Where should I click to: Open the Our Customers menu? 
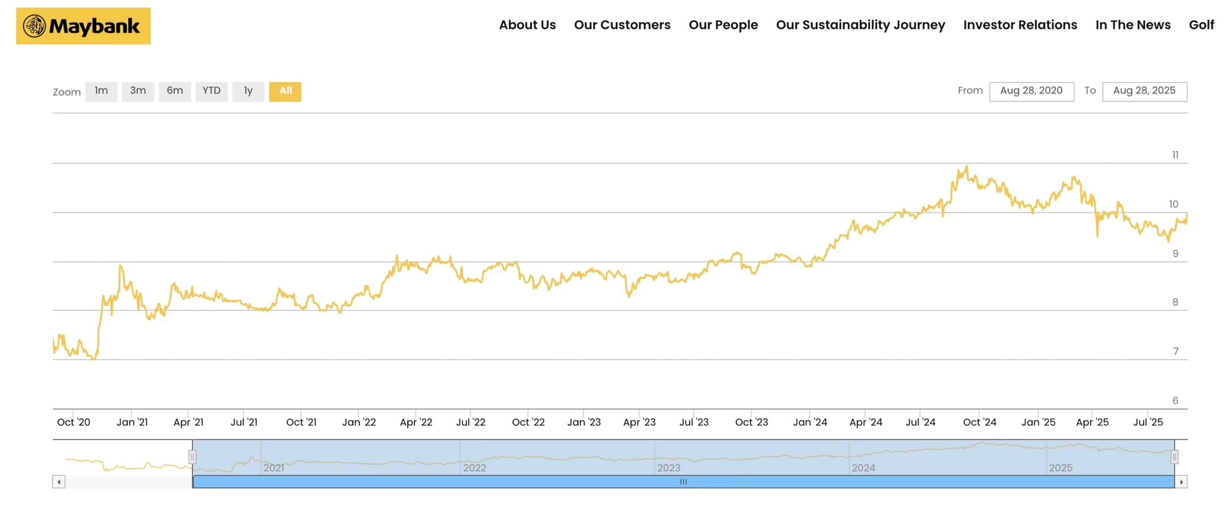click(x=622, y=25)
